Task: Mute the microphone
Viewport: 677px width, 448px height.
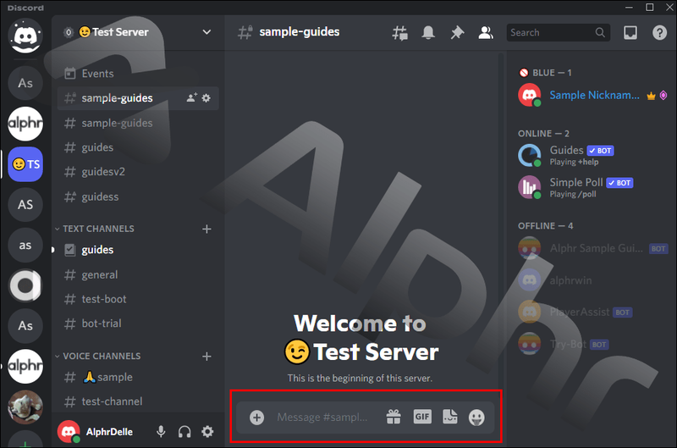Action: point(161,432)
